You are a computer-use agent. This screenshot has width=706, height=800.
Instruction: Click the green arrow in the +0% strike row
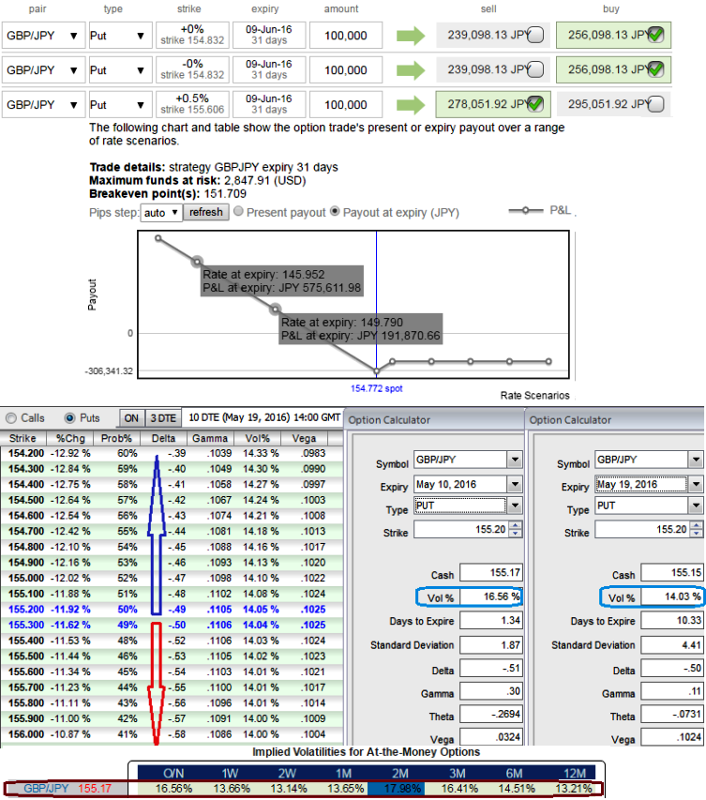410,36
